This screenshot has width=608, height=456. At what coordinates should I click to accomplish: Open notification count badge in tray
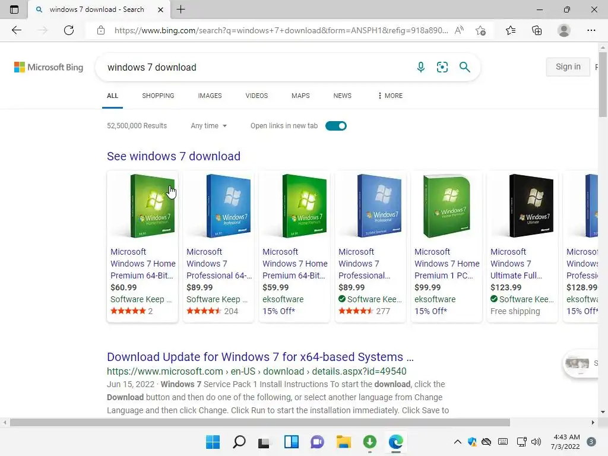[x=591, y=442]
